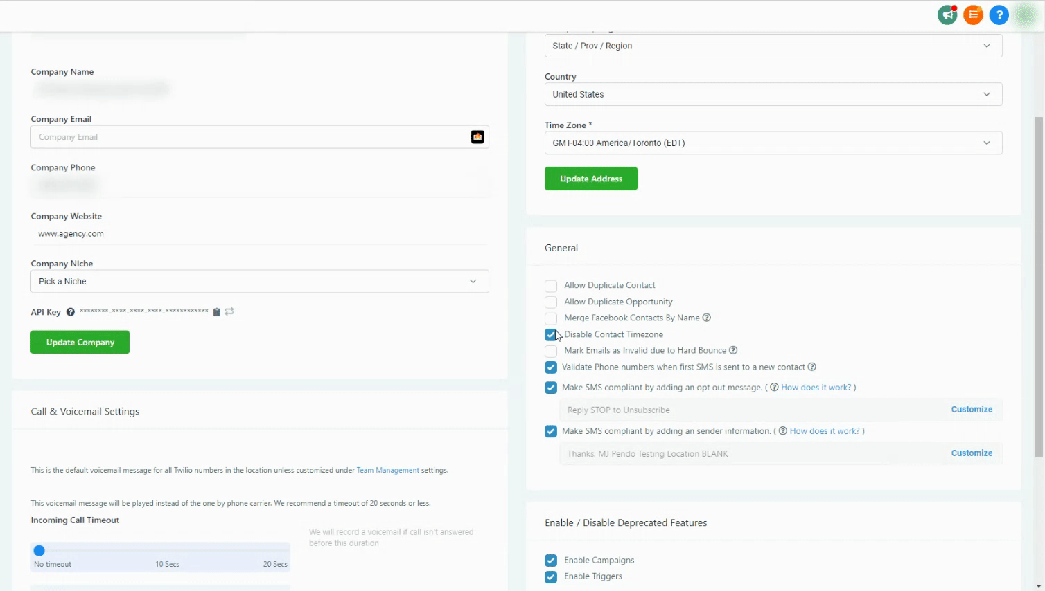Viewport: 1045px width, 591px height.
Task: Uncheck Enable Campaigns
Action: (551, 561)
